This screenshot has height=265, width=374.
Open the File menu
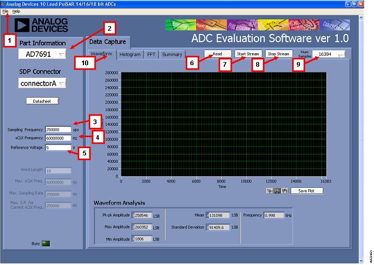pyautogui.click(x=5, y=11)
